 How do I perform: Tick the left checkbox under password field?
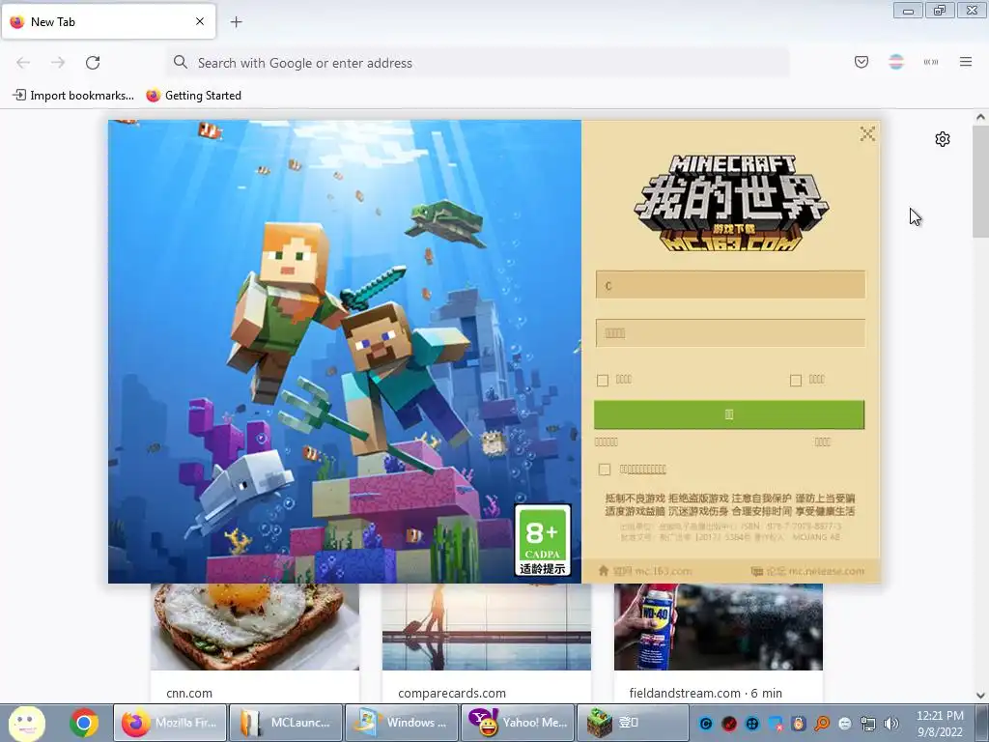[603, 381]
